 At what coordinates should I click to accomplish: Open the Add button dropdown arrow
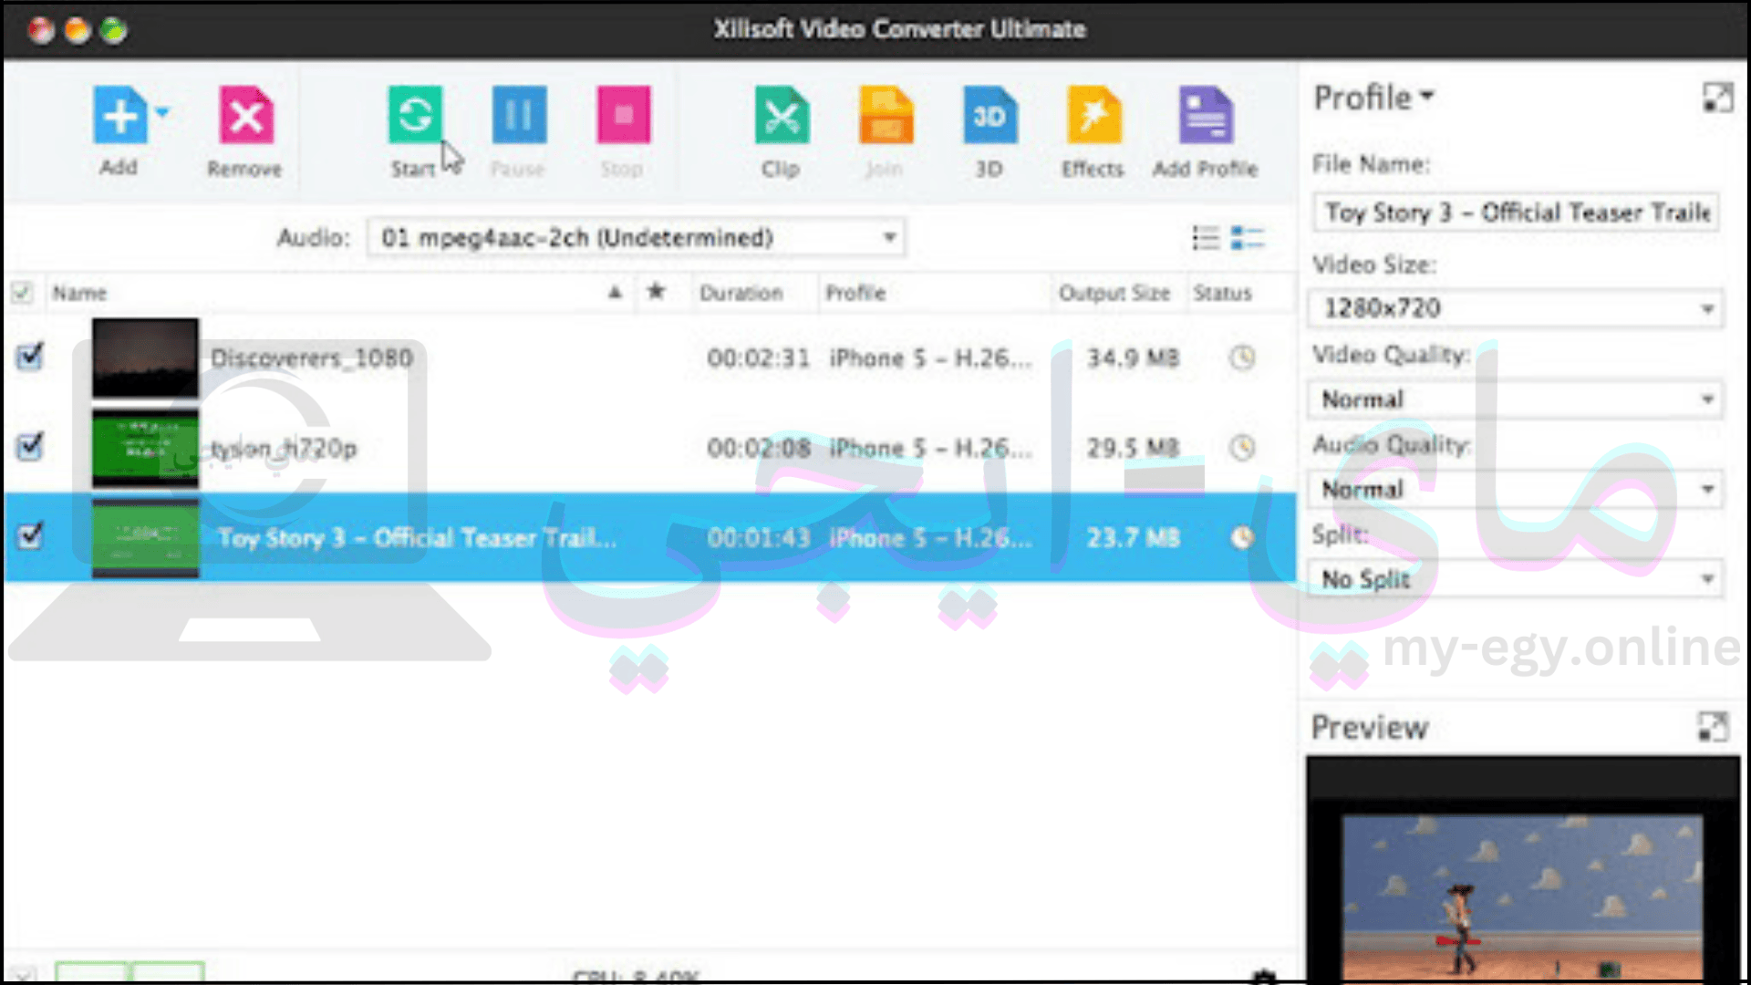162,112
